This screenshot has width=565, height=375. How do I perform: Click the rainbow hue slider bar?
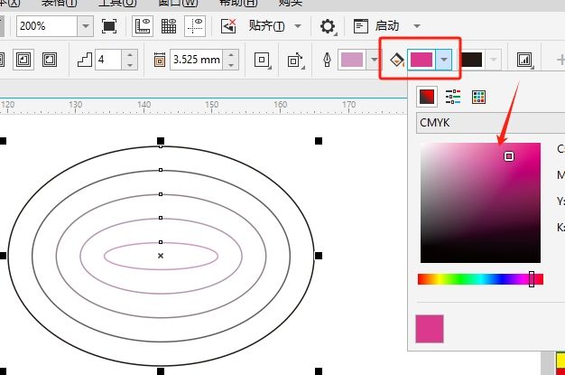(479, 279)
